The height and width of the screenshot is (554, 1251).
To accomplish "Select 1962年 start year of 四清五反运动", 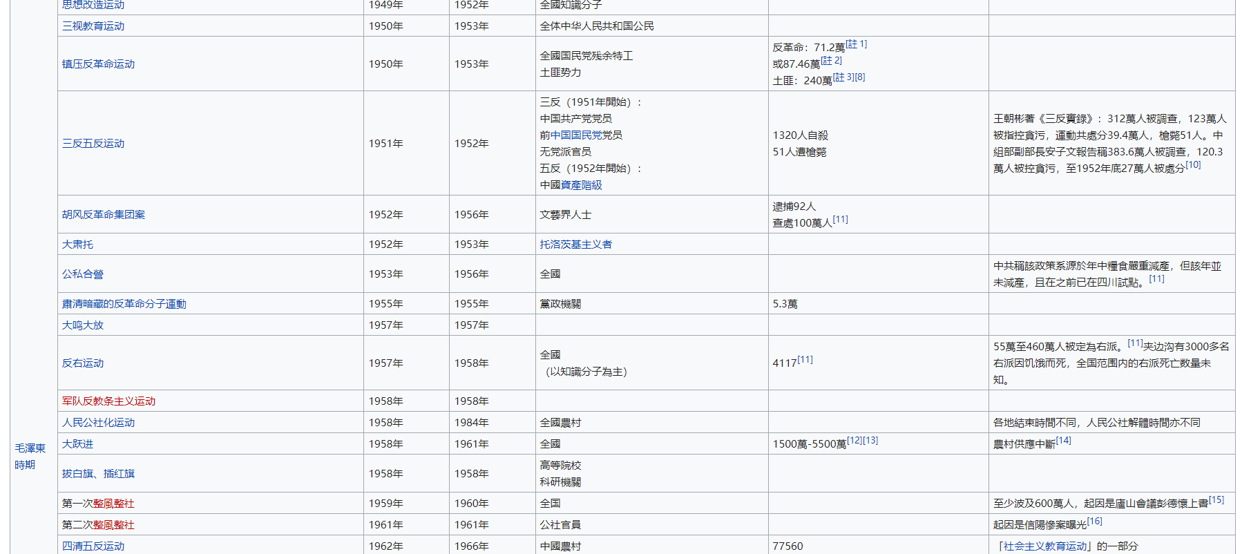I will [x=386, y=546].
